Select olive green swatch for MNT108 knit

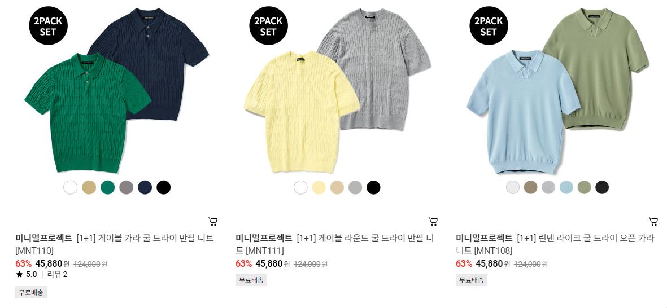pos(584,187)
